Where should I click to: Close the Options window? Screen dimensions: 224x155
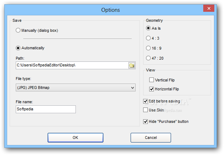[209, 9]
